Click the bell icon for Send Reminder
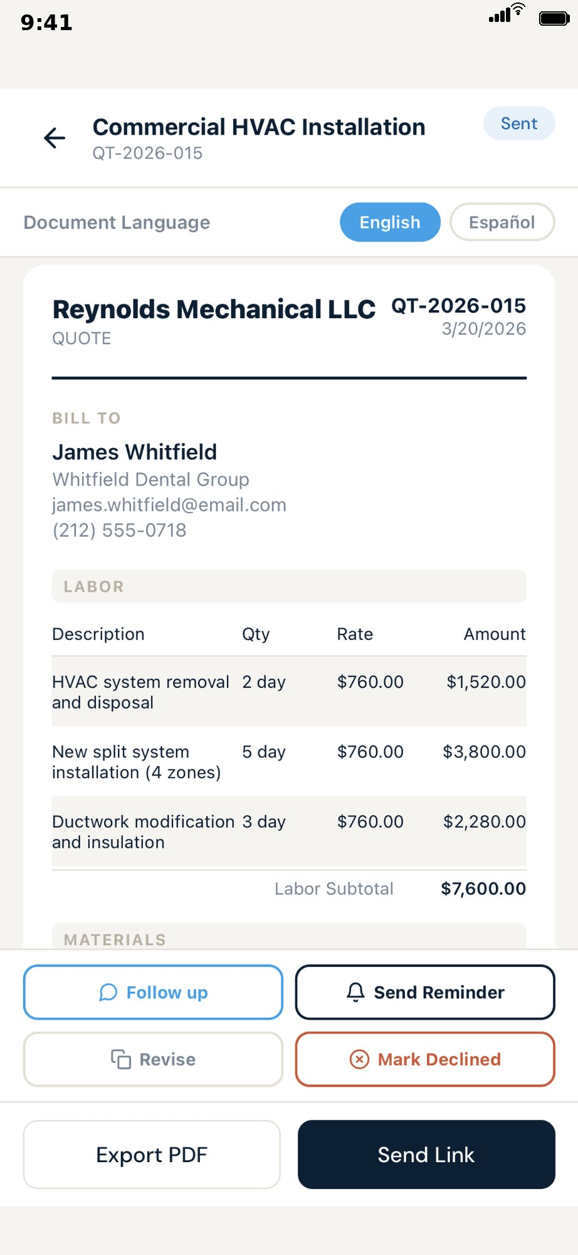The width and height of the screenshot is (578, 1255). (355, 992)
